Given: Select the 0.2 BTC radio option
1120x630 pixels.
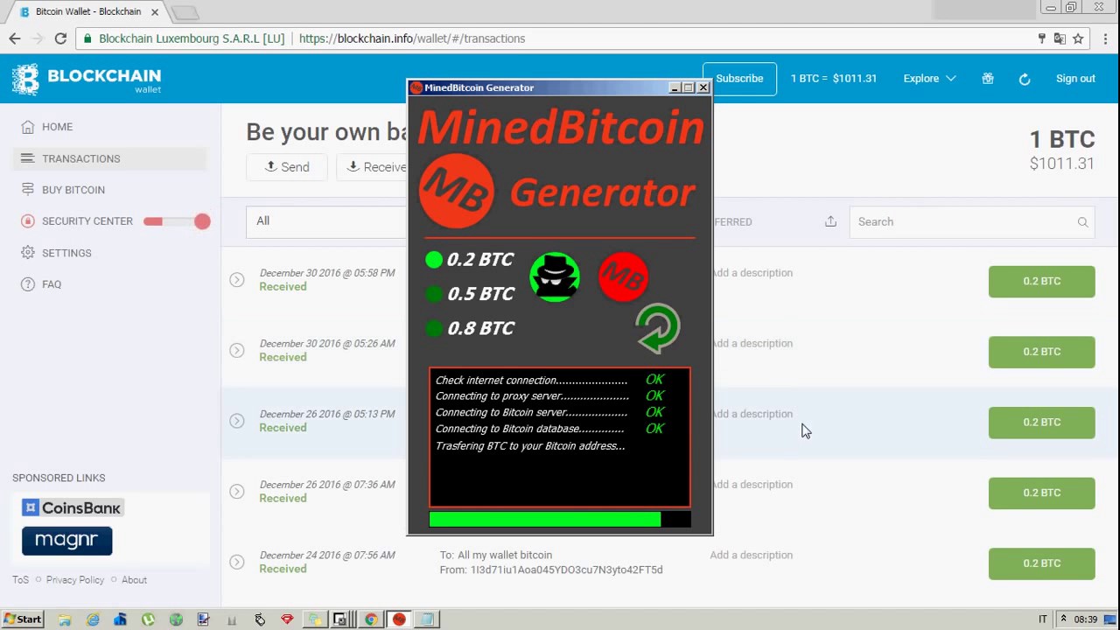Looking at the screenshot, I should click(x=434, y=260).
